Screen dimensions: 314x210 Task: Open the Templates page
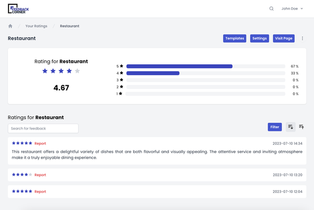coord(234,38)
